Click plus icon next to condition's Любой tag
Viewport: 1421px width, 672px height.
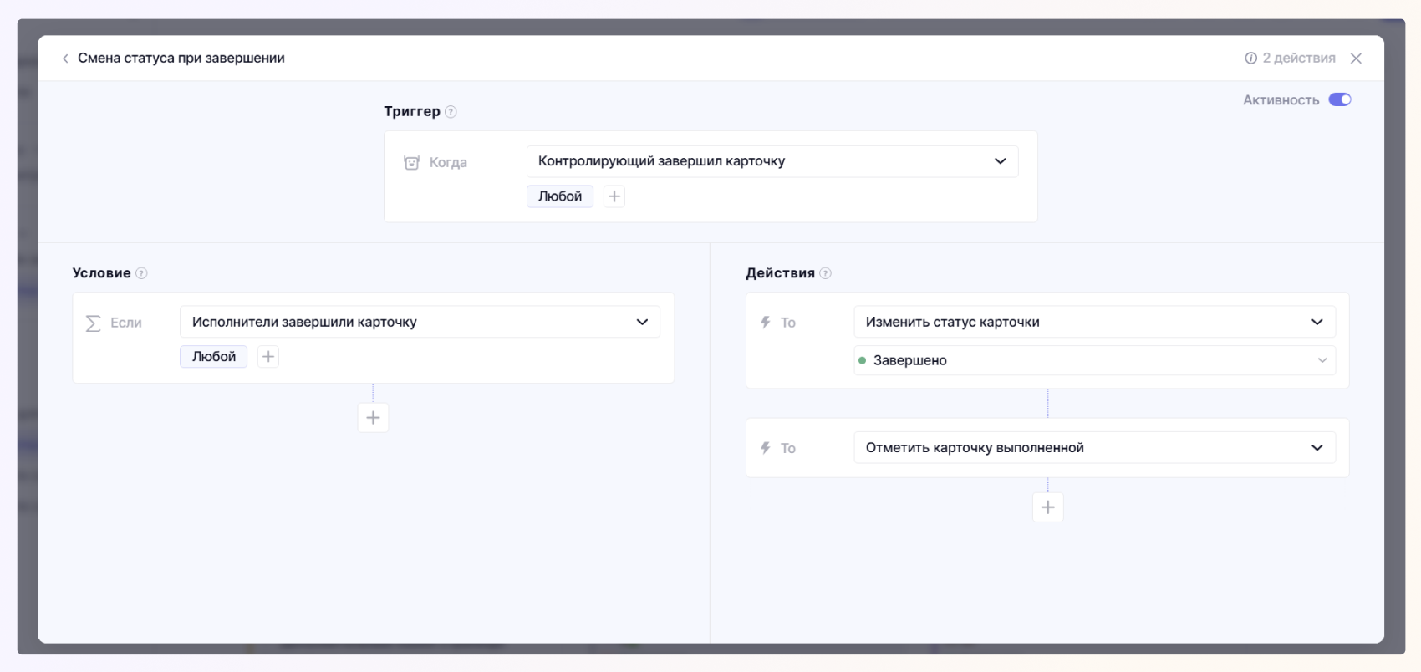268,357
